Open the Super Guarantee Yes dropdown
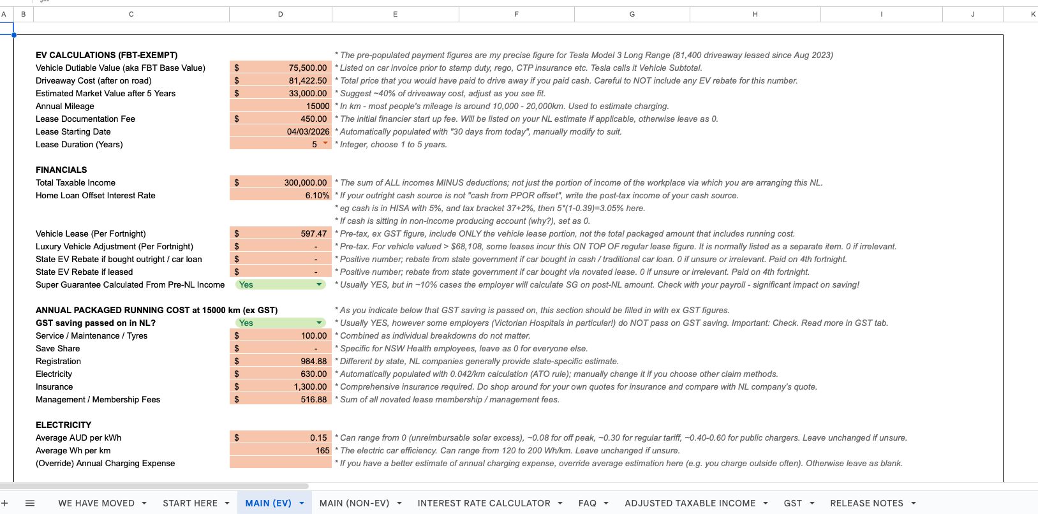This screenshot has width=1038, height=514. tap(320, 284)
